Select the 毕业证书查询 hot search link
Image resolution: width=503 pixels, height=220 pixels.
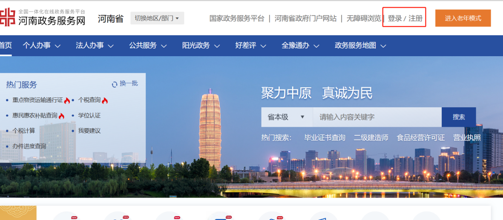click(x=325, y=138)
